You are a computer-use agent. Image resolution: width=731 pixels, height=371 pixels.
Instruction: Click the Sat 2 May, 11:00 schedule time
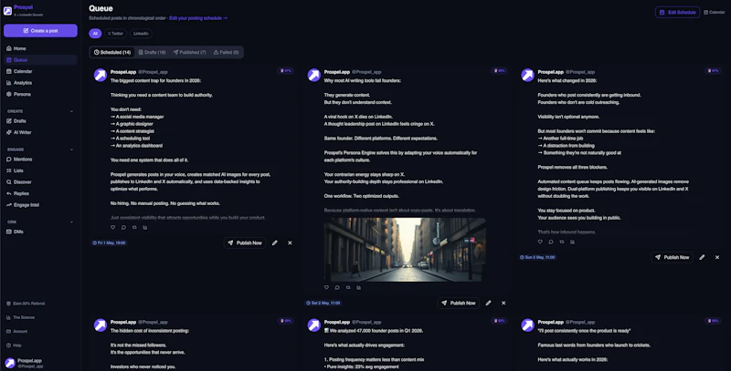tap(323, 303)
